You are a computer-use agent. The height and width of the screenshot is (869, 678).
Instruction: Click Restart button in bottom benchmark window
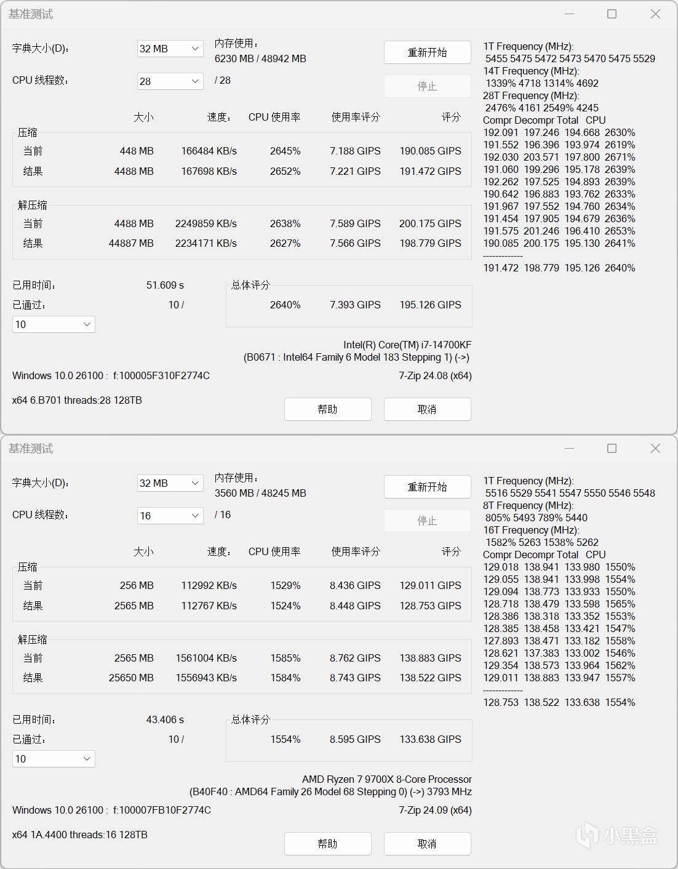tap(428, 487)
